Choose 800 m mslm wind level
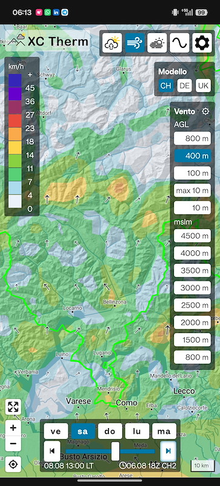220x486 pixels. tap(192, 357)
